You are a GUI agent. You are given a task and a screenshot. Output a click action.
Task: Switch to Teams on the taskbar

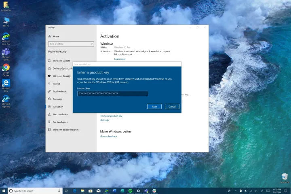(x=146, y=191)
